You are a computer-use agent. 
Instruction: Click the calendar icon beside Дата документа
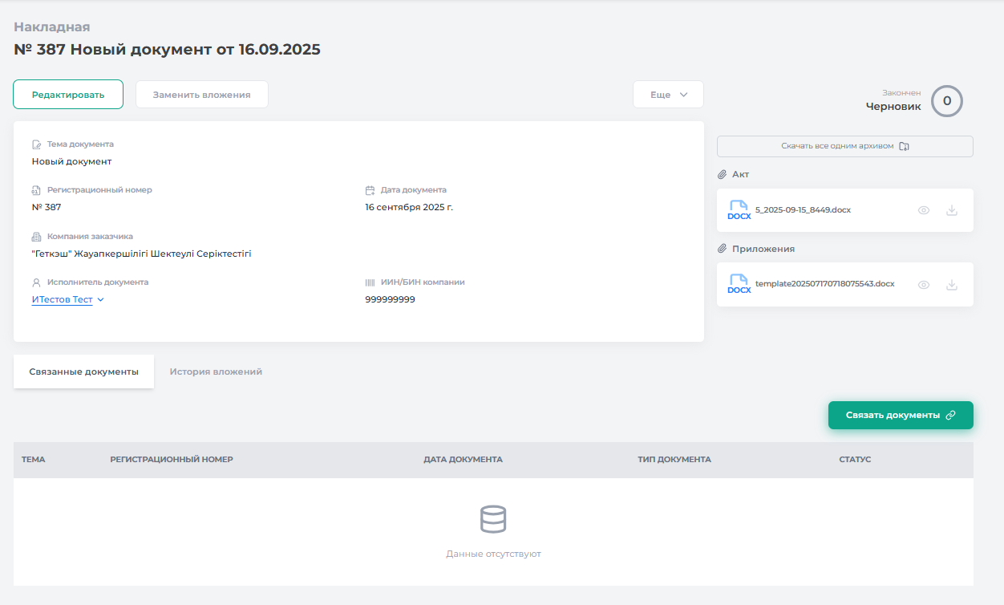pos(370,190)
